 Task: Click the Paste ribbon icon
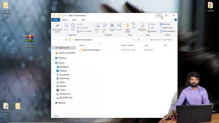coord(73,27)
